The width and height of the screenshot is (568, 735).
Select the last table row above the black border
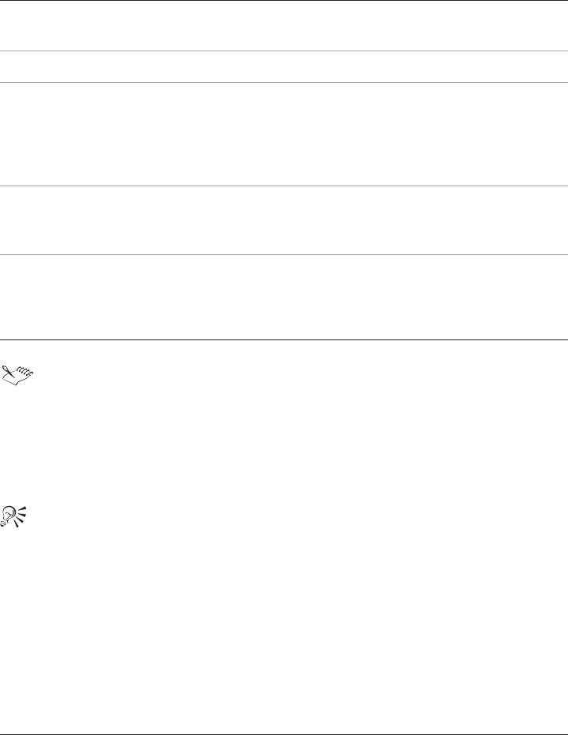(284, 297)
